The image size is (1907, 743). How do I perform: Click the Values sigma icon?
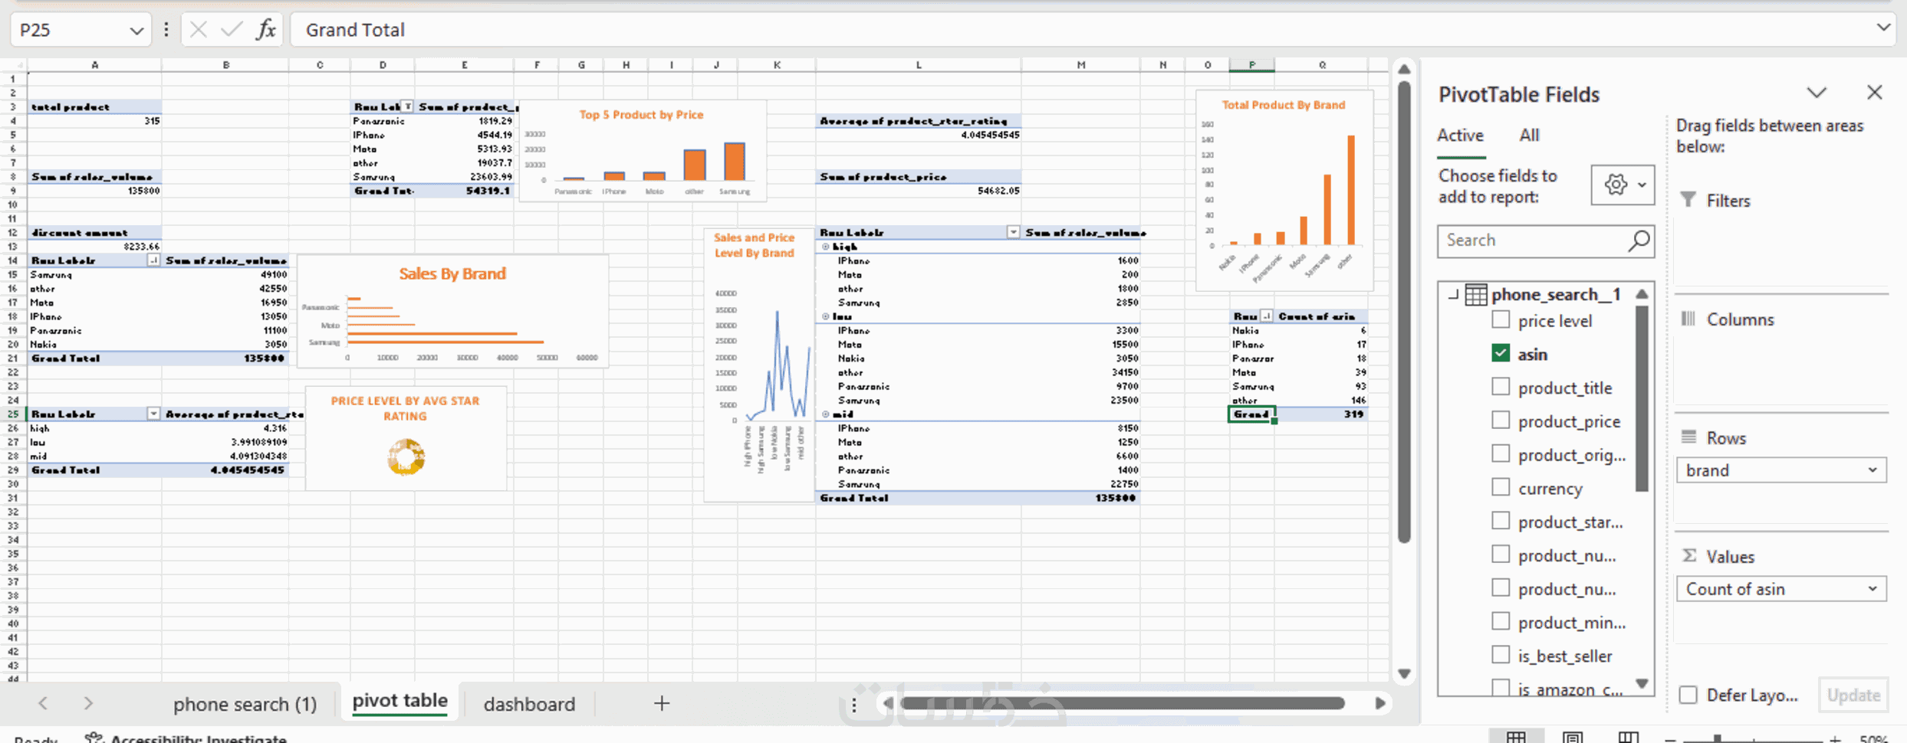coord(1688,556)
